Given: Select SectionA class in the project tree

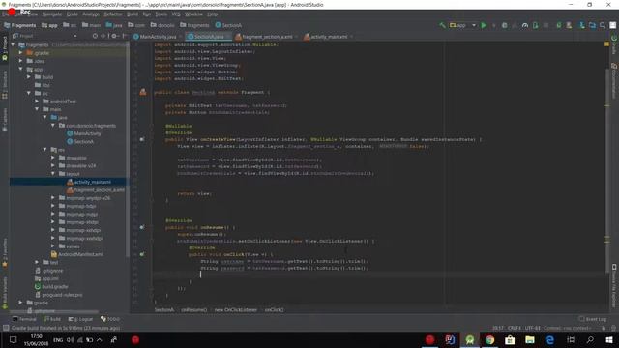Looking at the screenshot, I should [80, 142].
